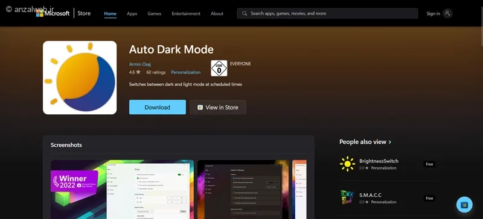
Task: Open publisher Armin Osaj link
Action: click(140, 64)
